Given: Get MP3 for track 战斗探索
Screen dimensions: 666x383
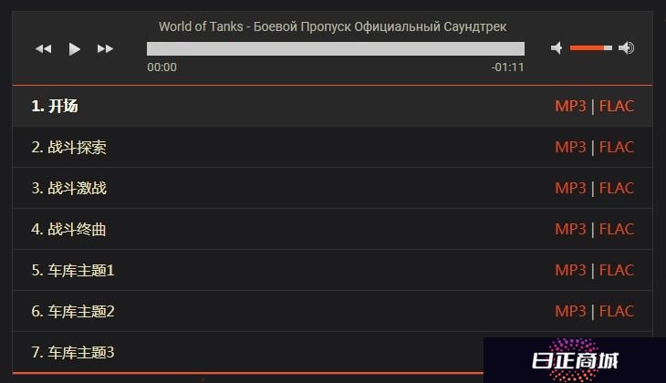Looking at the screenshot, I should click(x=570, y=147).
